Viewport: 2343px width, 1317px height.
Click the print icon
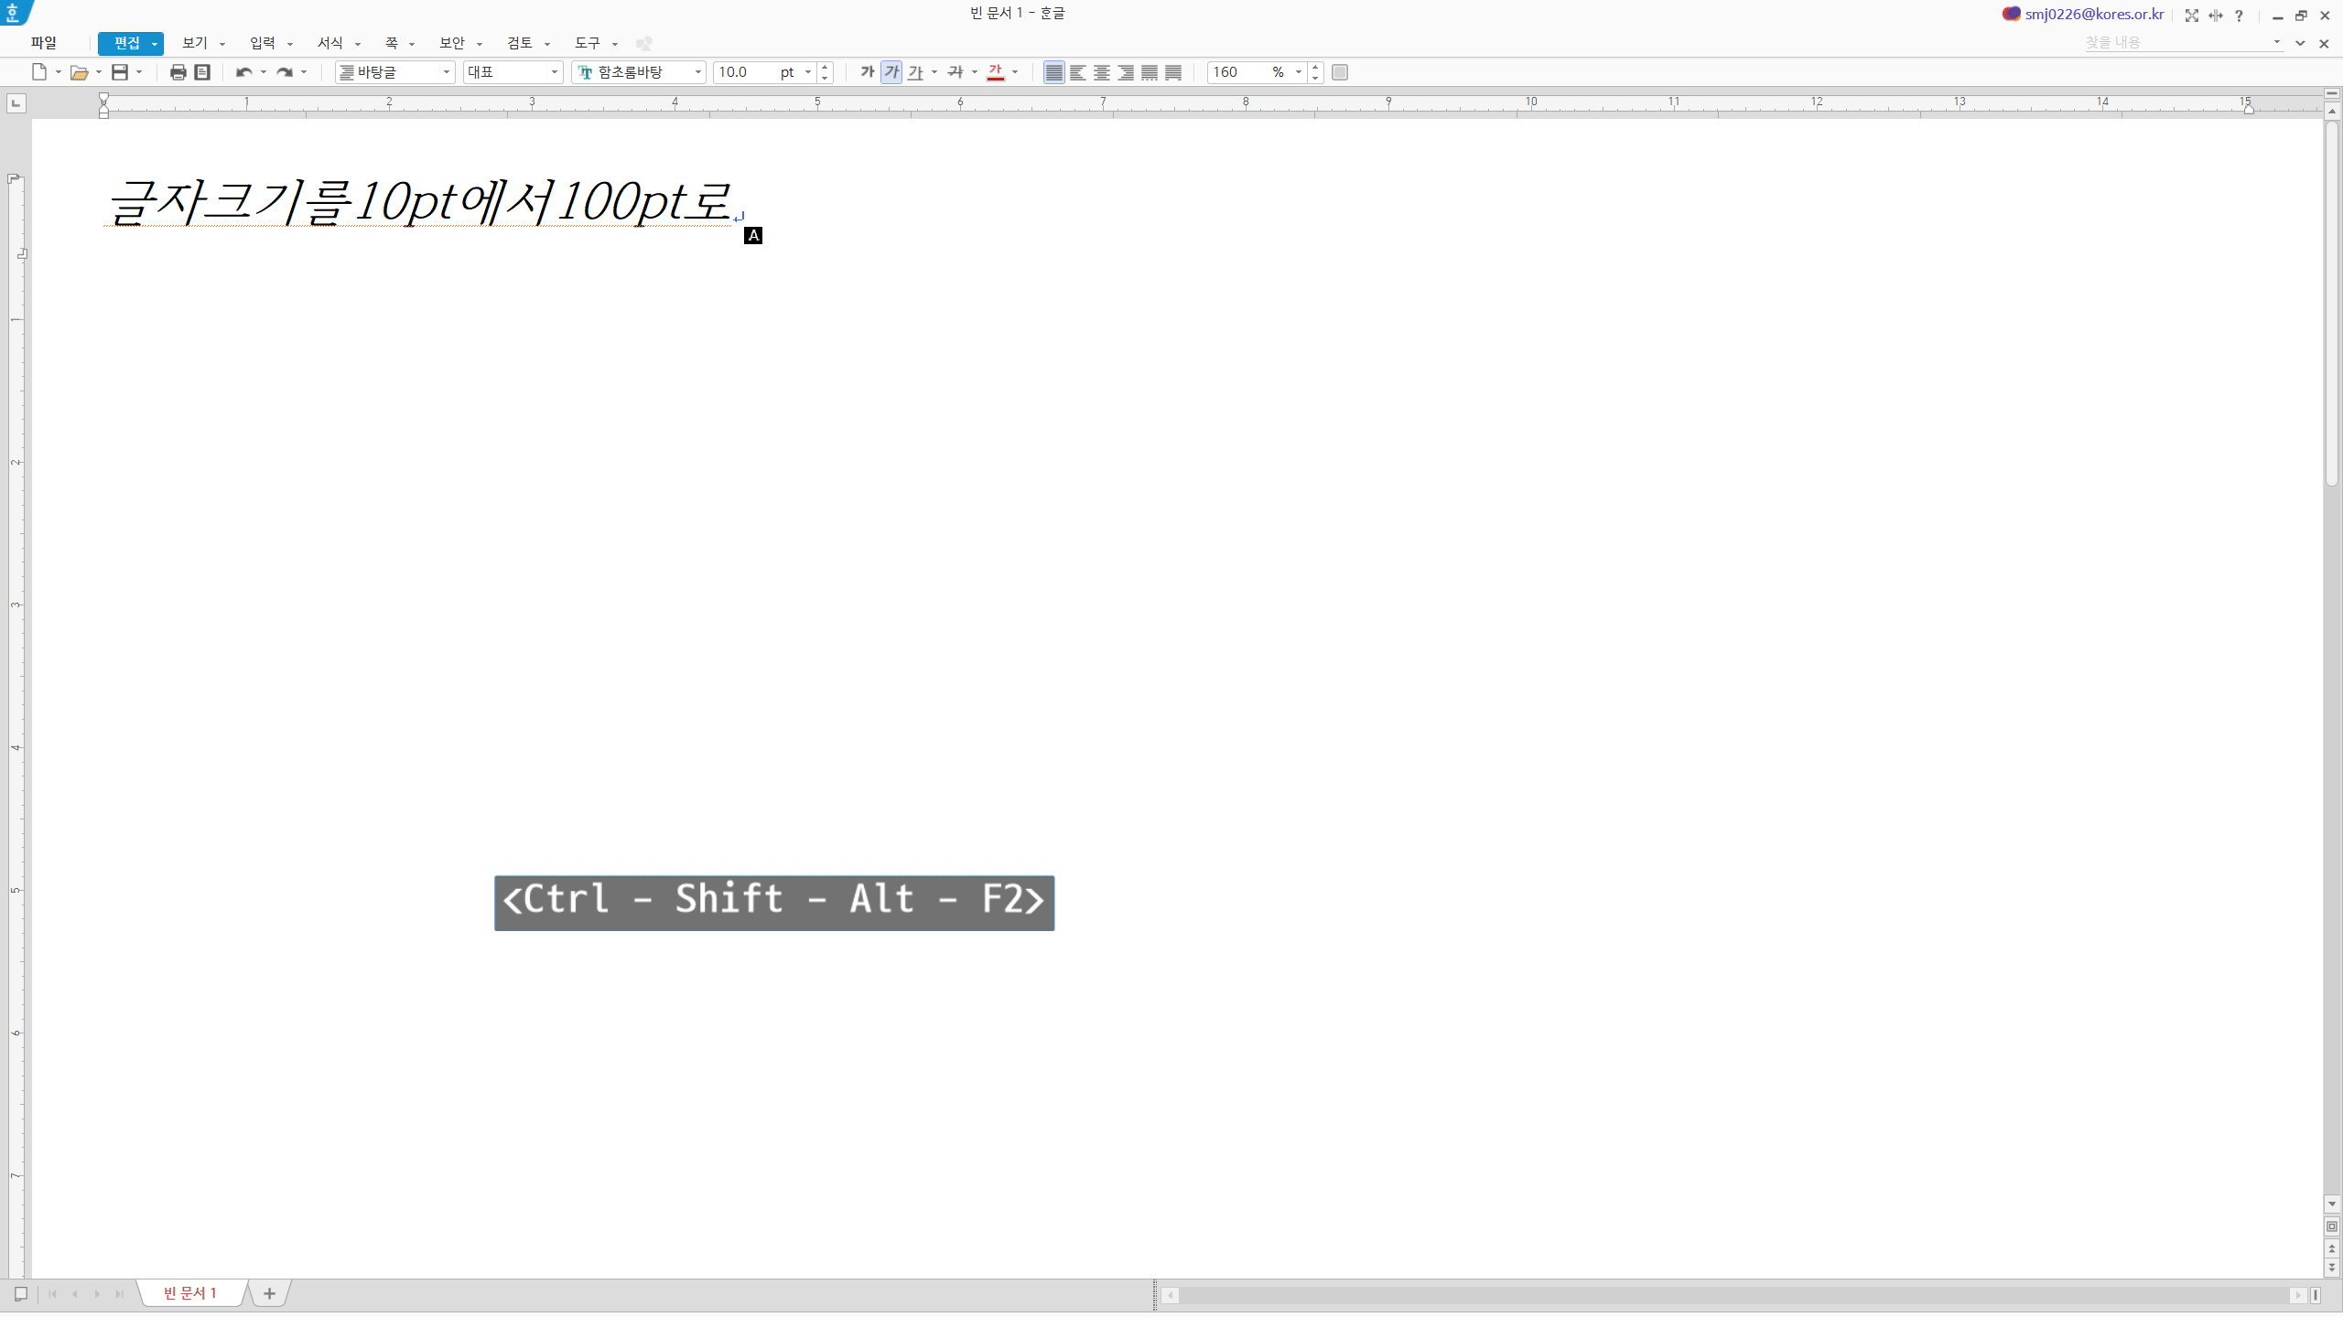(x=178, y=72)
